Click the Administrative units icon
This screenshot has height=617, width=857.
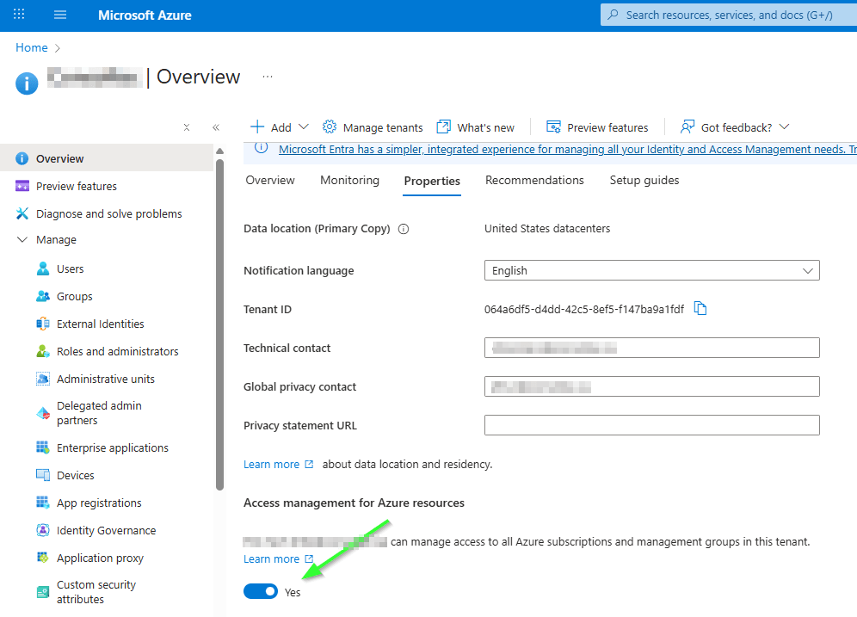click(43, 379)
